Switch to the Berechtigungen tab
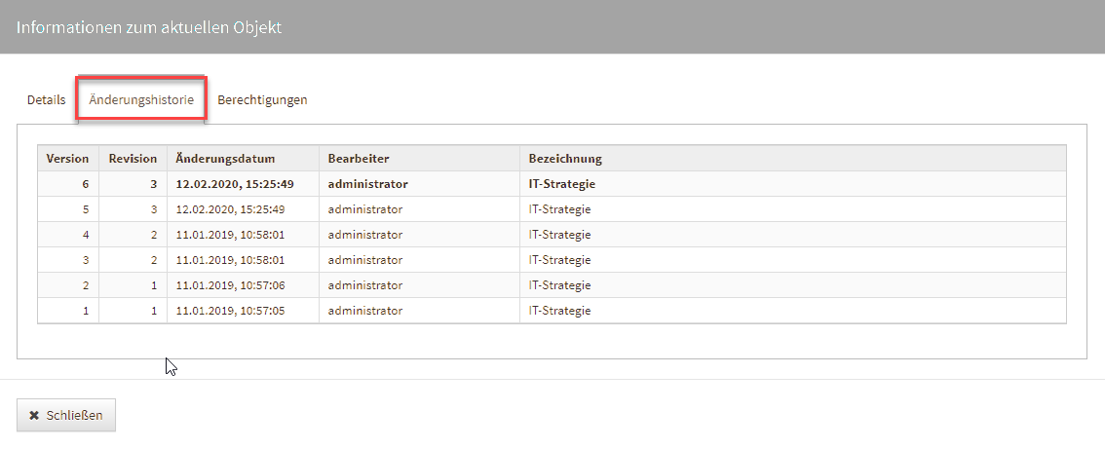The height and width of the screenshot is (449, 1105). click(x=262, y=99)
